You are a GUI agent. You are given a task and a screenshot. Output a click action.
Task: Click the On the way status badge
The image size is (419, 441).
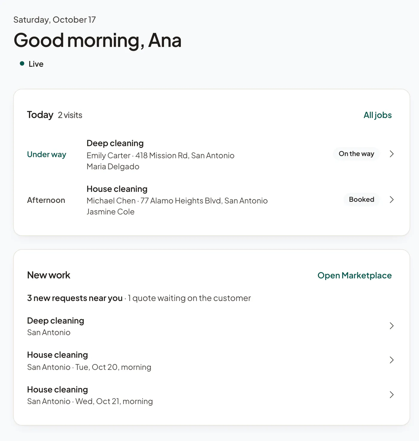[356, 154]
